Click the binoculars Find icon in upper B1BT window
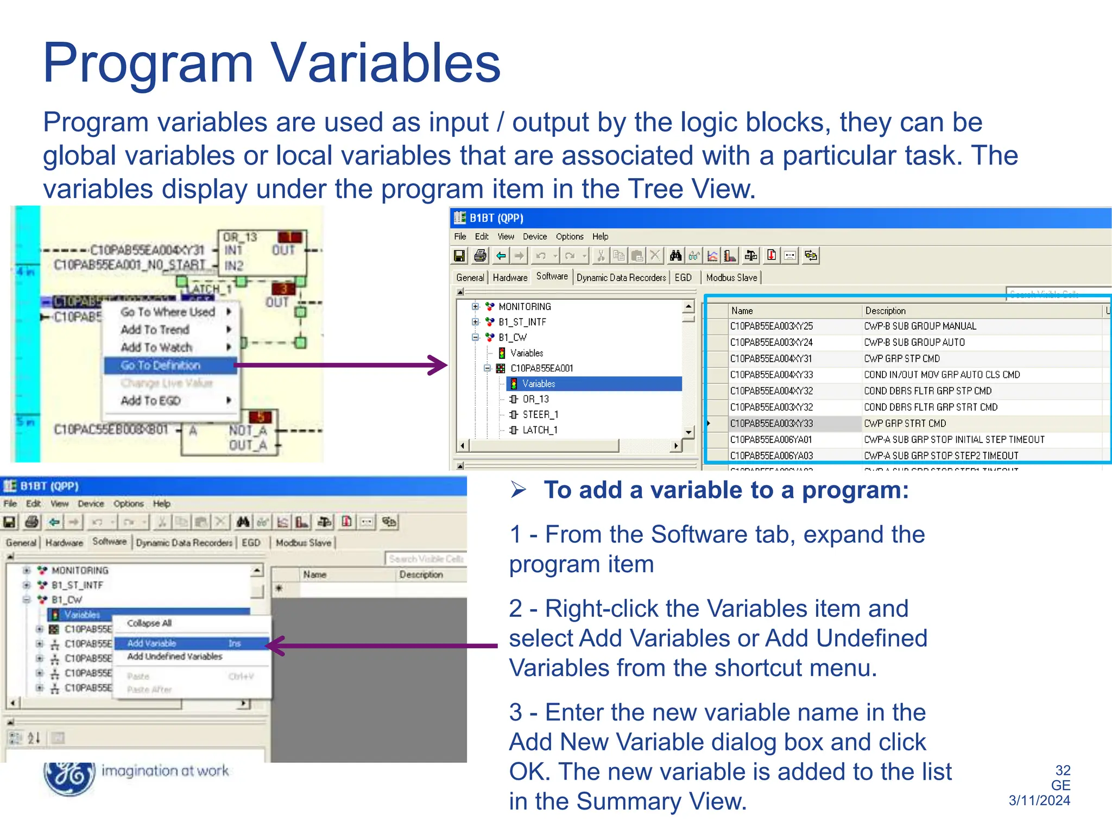 675,256
